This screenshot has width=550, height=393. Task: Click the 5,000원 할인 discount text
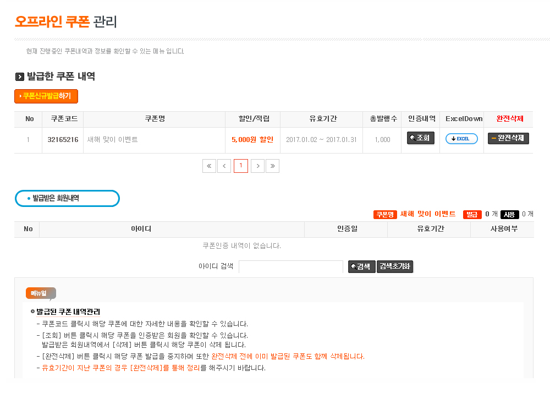252,140
